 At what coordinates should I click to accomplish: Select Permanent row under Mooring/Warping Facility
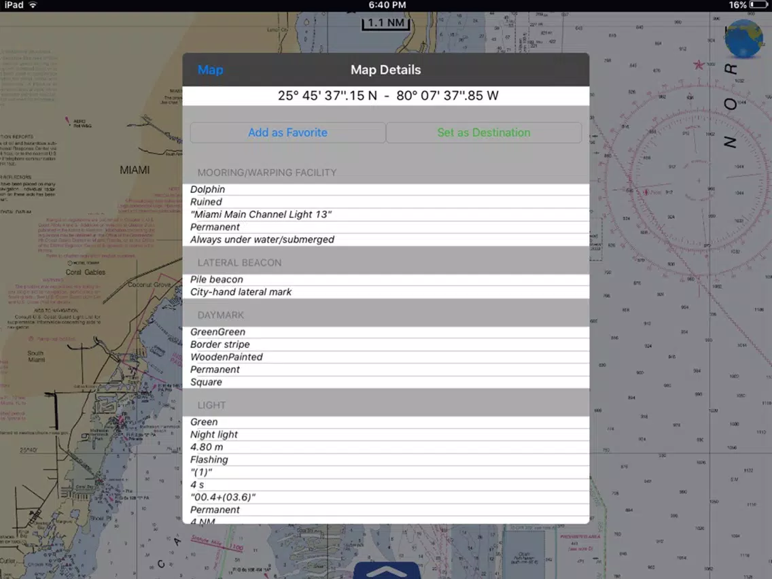(x=385, y=227)
